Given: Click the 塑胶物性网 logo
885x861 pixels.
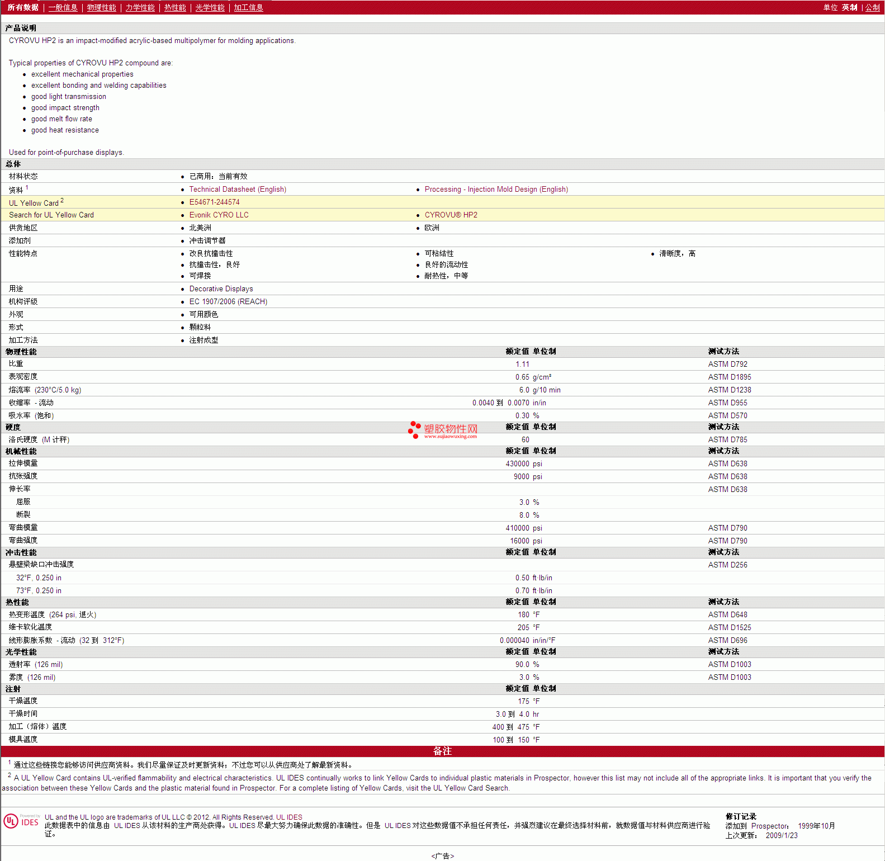Looking at the screenshot, I should pos(443,430).
